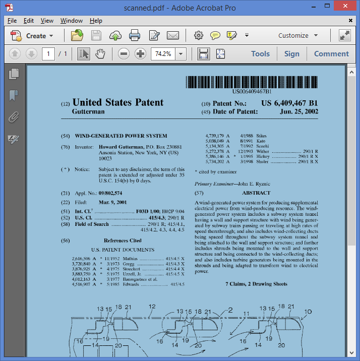
Task: Click the Zoom Out minus button
Action: pos(124,54)
